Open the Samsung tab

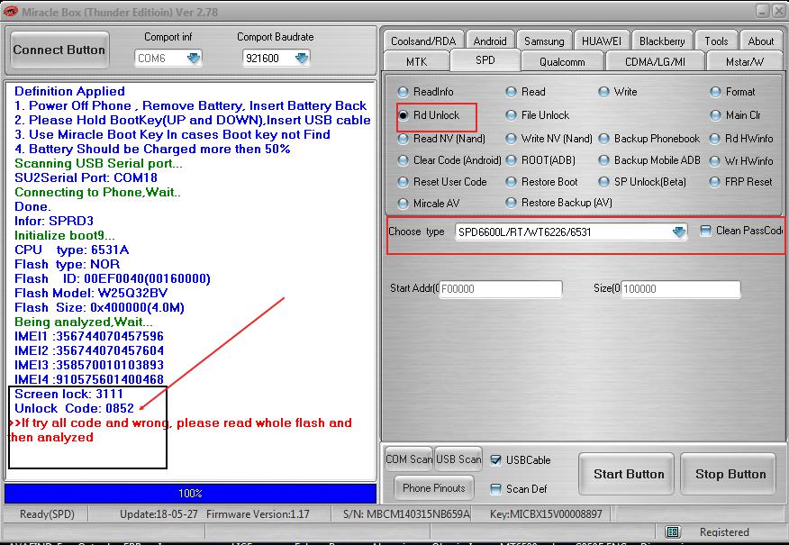coord(544,41)
